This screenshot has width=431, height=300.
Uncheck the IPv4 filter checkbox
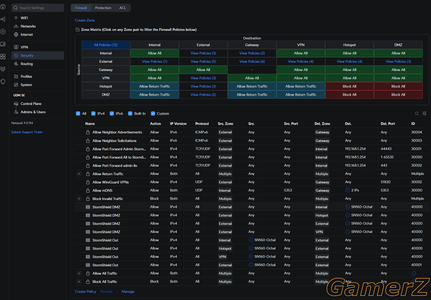coord(93,114)
